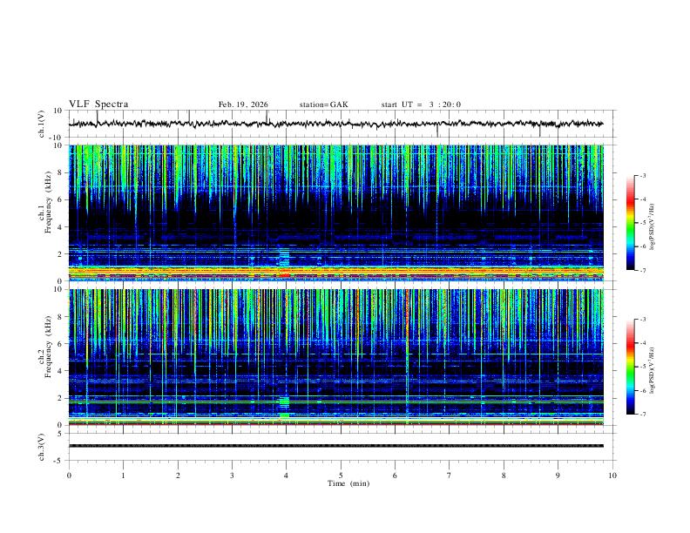The width and height of the screenshot is (690, 533).
Task: Click the "ch.3(V)" axis label
Action: (x=42, y=448)
